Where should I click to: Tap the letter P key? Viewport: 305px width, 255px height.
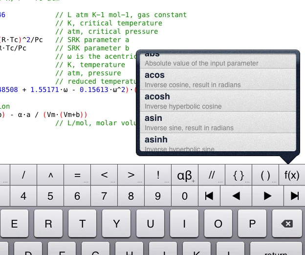pos(252,224)
